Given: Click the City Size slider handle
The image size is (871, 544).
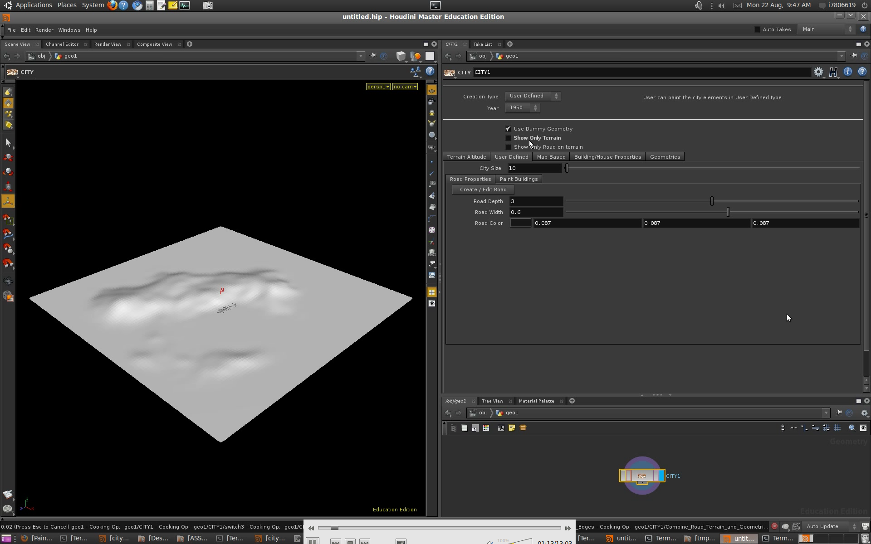Looking at the screenshot, I should pos(567,168).
